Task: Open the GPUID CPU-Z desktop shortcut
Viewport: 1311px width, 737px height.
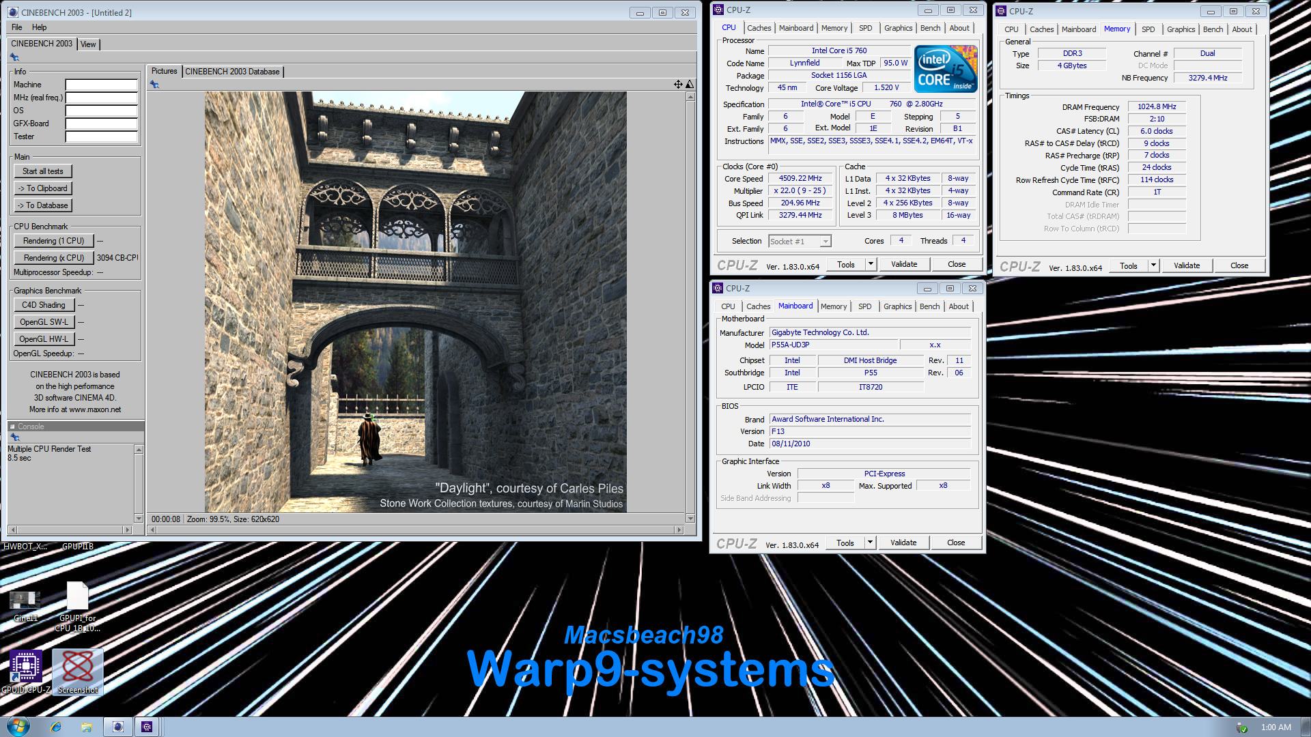Action: (26, 671)
